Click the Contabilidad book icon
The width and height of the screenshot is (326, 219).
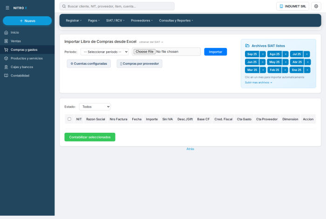6,75
